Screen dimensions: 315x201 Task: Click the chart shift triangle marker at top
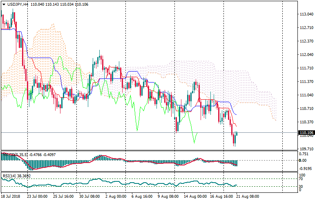point(282,3)
